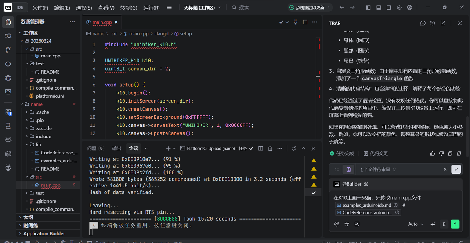470x243 pixels.
Task: Split the terminal panel
Action: (260, 148)
